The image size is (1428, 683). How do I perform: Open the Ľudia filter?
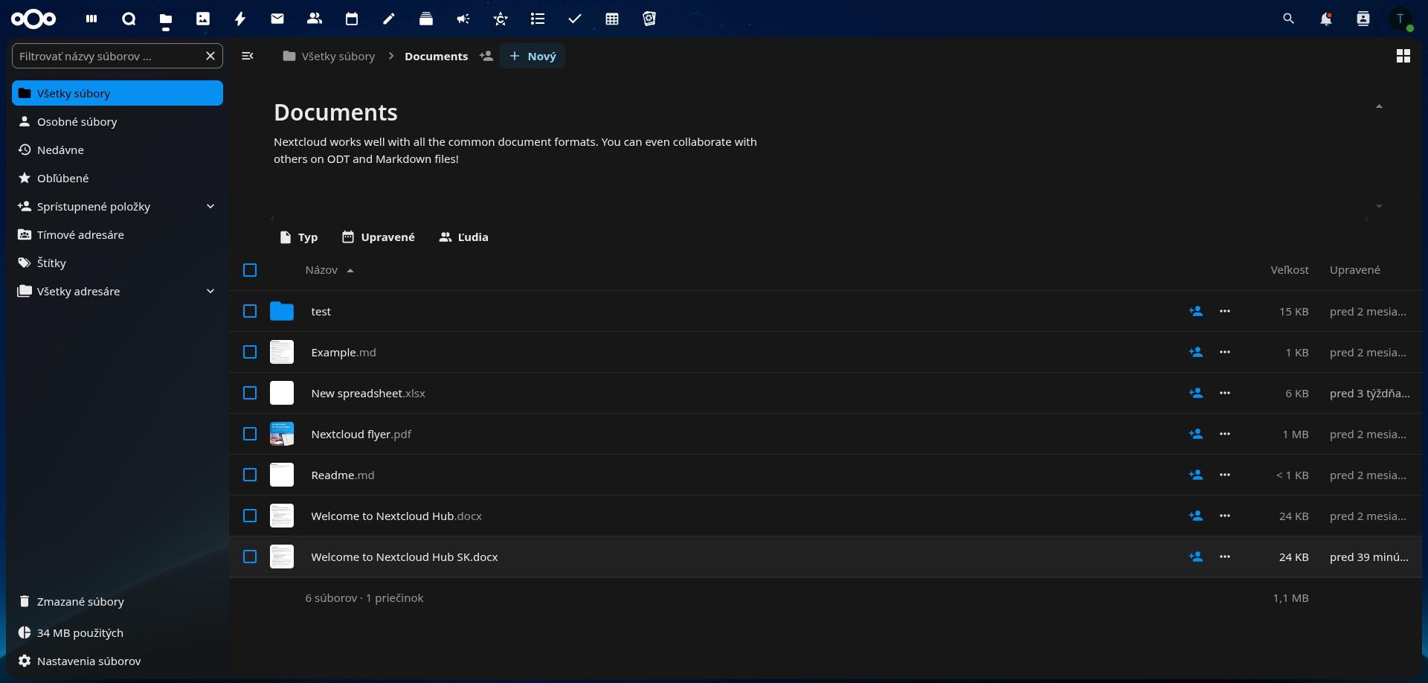pos(463,237)
